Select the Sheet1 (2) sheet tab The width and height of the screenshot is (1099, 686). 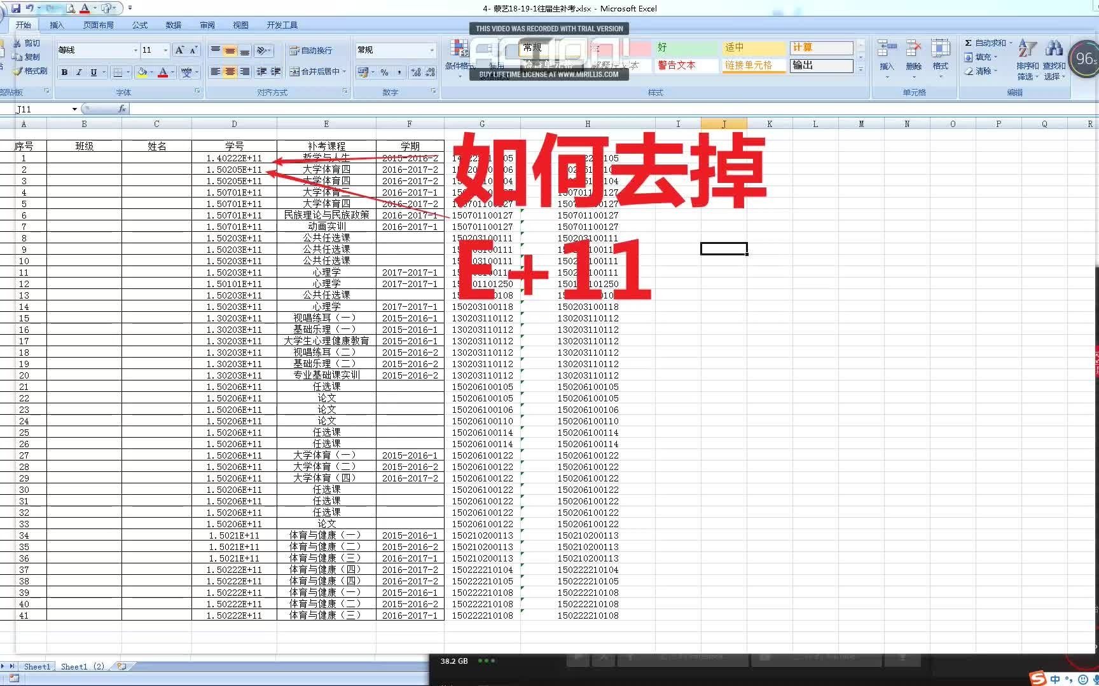(83, 666)
